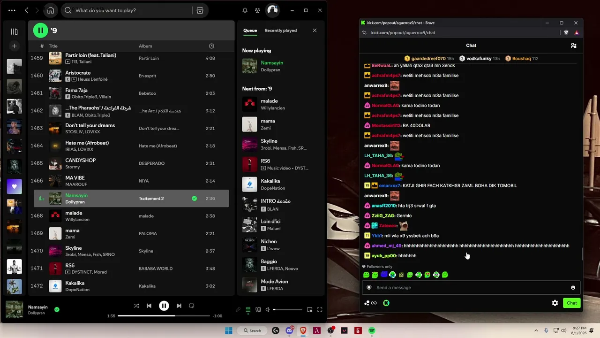The width and height of the screenshot is (600, 338).
Task: Toggle saved checkmark on Namsayin playlist row
Action: click(x=194, y=199)
